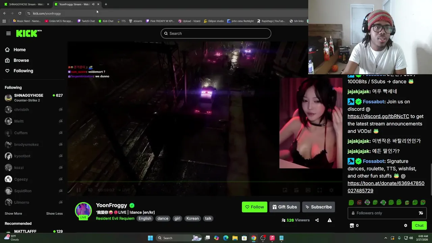Report stream with warning triangle icon
Viewport: 432px width, 243px height.
click(329, 220)
